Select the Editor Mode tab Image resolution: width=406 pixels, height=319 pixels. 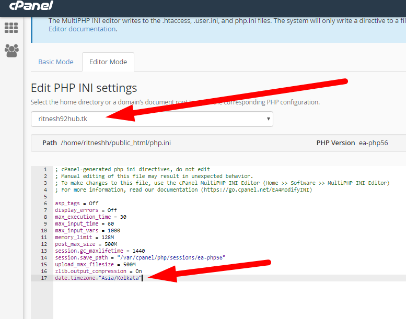click(x=108, y=62)
